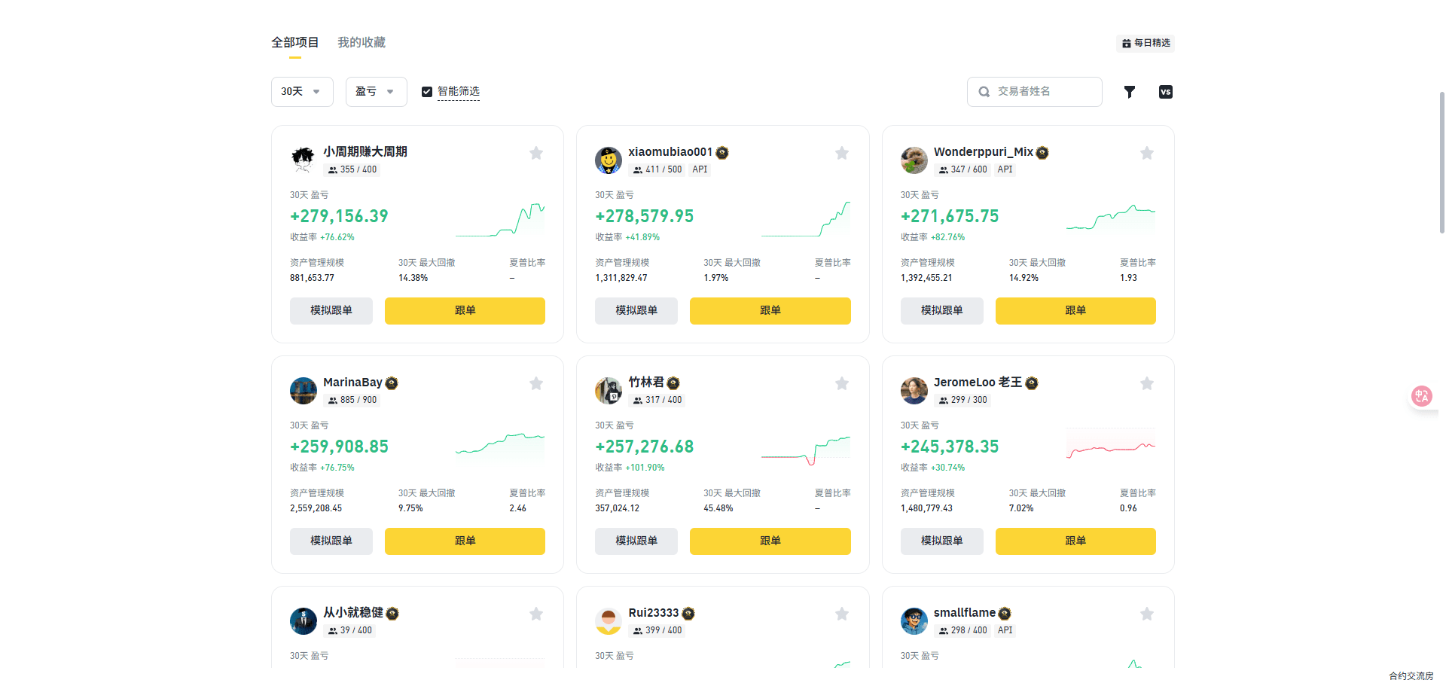1446x686 pixels.
Task: Click 模拟跟单 on JeromeLoo 老王 card
Action: (941, 541)
